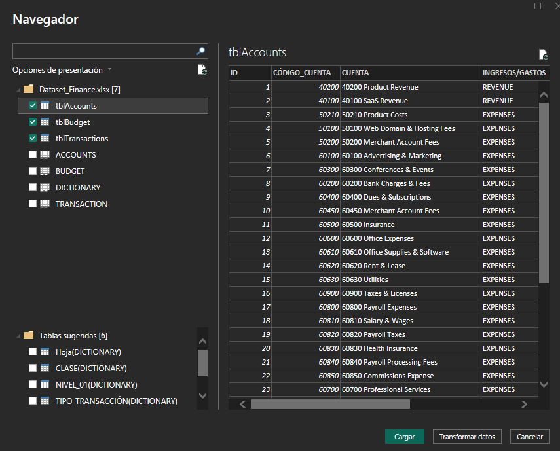Click the '60100 Advertising & Marketing' cell
This screenshot has height=451, width=560.
(410, 156)
